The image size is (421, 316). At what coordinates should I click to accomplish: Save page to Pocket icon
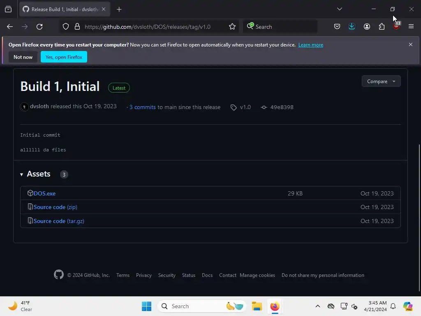click(x=337, y=27)
